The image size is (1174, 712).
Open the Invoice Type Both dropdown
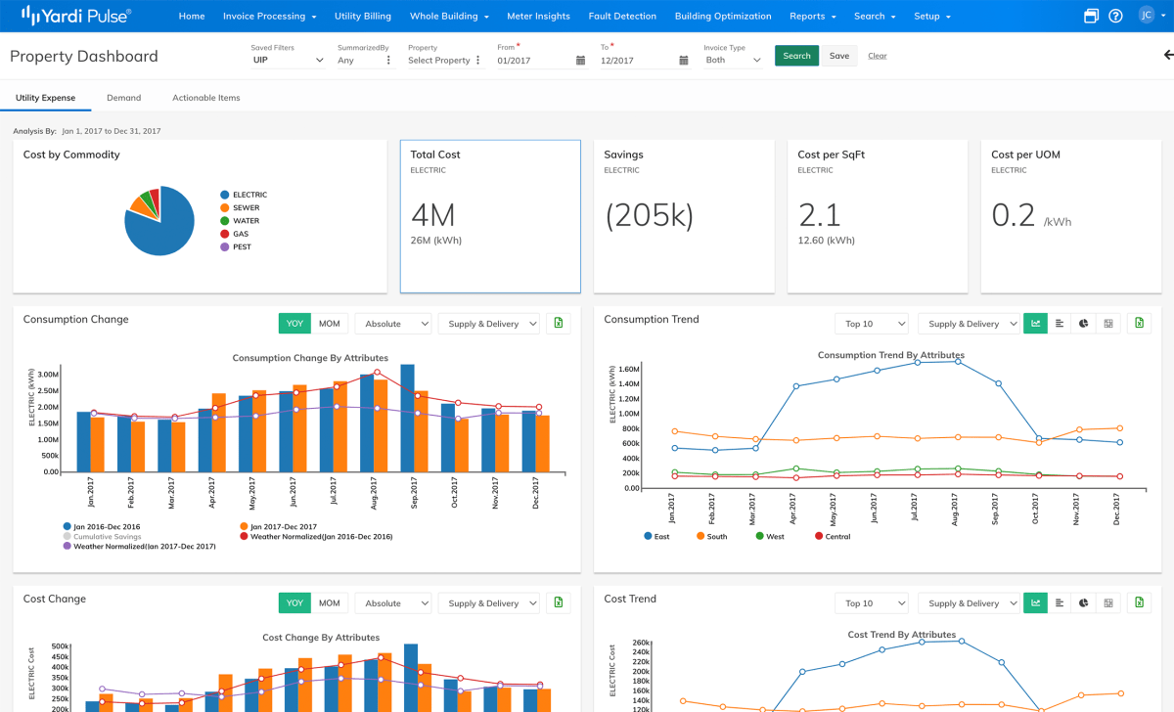point(734,61)
